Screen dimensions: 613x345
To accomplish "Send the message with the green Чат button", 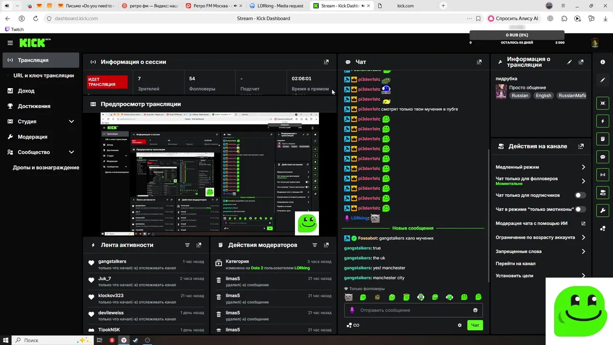I will pyautogui.click(x=475, y=325).
